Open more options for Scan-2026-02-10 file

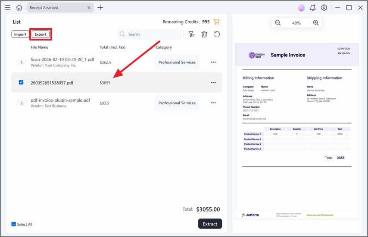point(213,62)
